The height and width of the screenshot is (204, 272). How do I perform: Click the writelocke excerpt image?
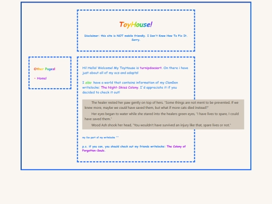coord(163,114)
